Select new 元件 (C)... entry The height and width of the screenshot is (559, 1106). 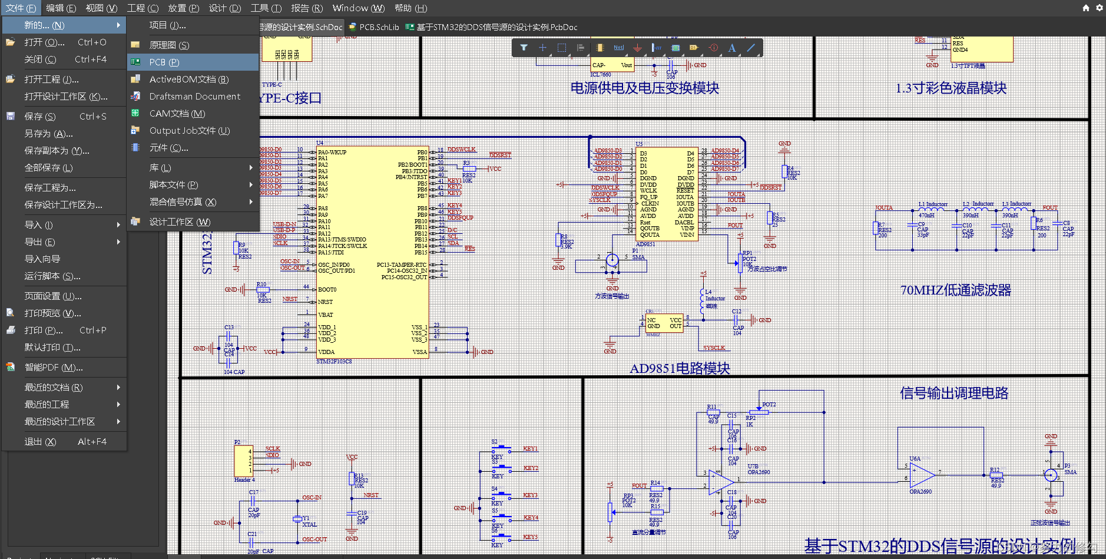193,147
